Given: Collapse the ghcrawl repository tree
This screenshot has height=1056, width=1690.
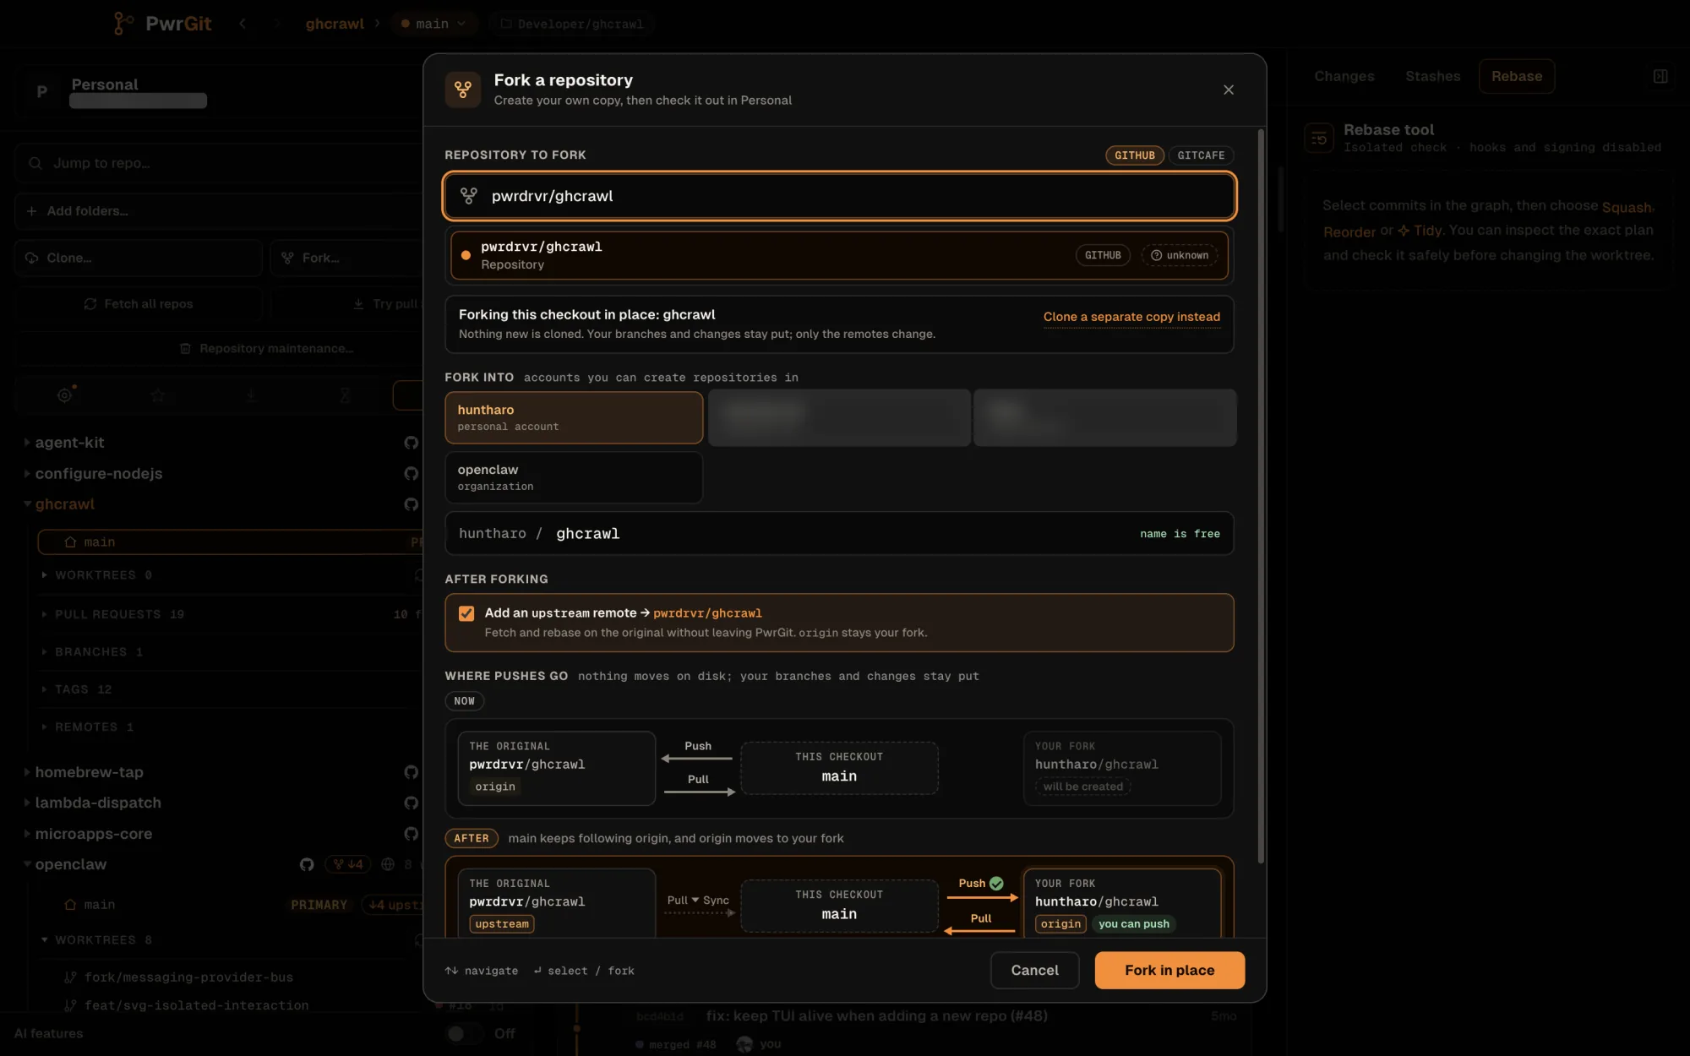Looking at the screenshot, I should point(27,504).
